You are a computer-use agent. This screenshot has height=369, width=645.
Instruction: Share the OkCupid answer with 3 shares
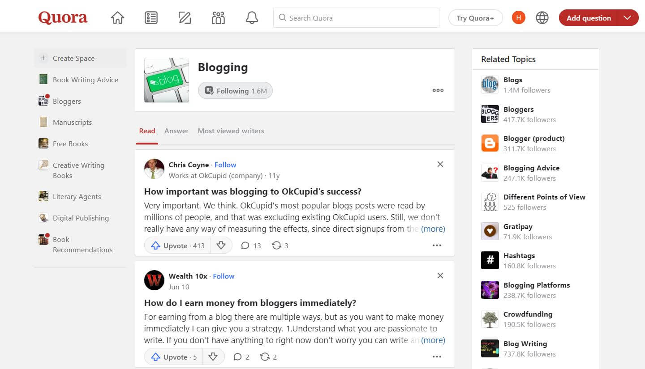(280, 246)
